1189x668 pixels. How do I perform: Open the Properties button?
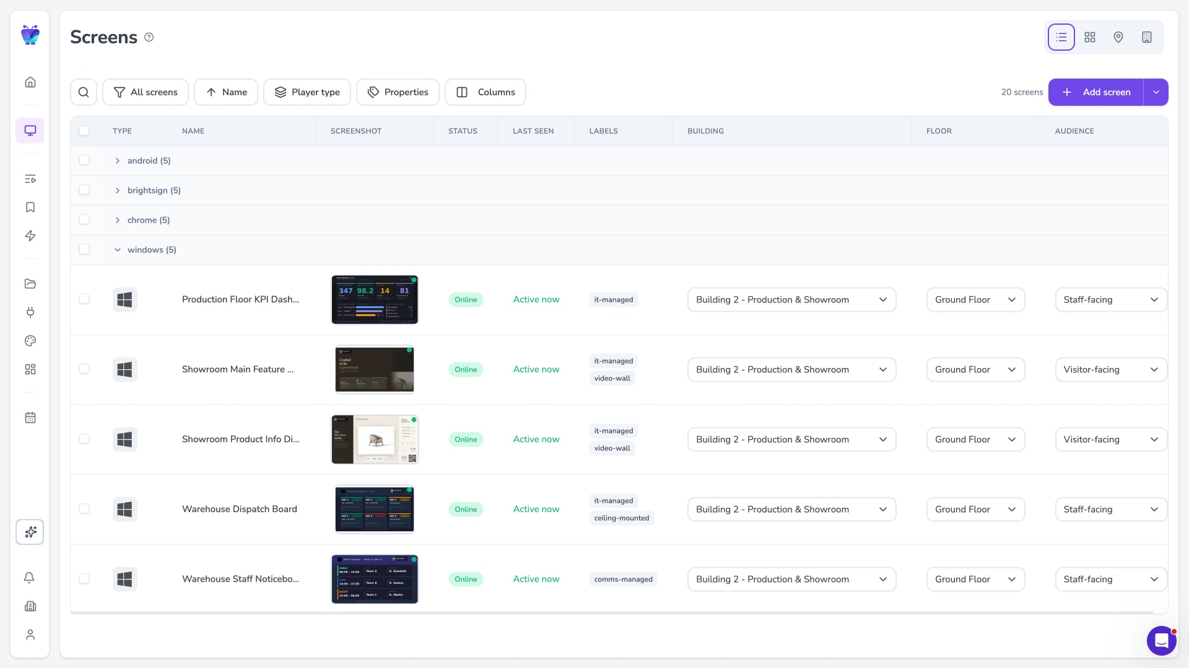(398, 92)
